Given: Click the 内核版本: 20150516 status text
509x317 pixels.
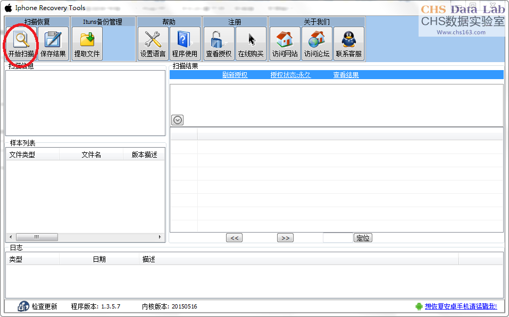Looking at the screenshot, I should point(170,306).
